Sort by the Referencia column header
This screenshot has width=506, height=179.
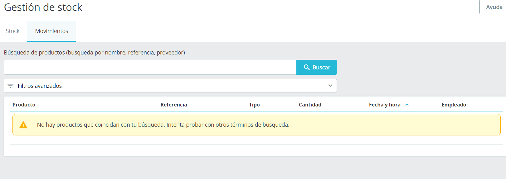174,105
